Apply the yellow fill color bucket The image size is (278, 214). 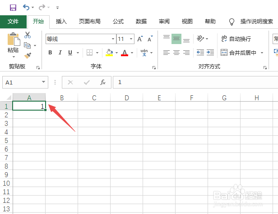109,53
